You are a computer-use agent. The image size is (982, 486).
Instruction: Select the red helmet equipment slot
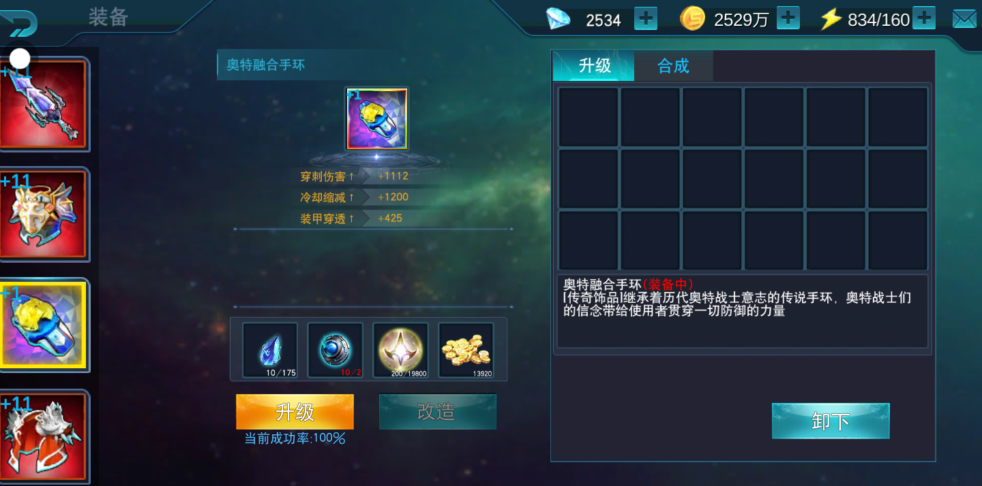point(44,436)
